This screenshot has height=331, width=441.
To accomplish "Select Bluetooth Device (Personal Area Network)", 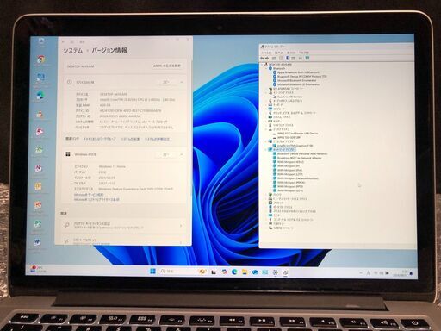I will point(302,153).
